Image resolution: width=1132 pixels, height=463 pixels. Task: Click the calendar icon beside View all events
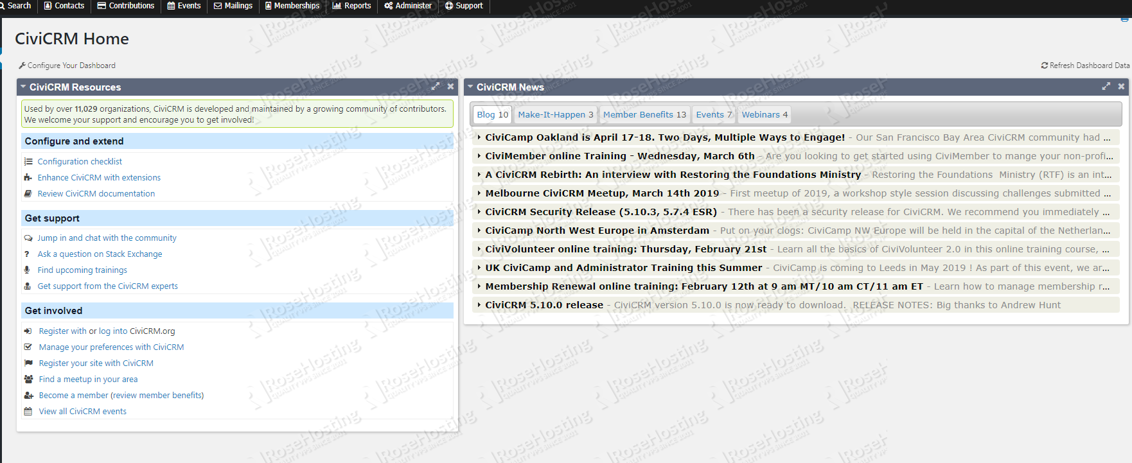click(x=28, y=412)
